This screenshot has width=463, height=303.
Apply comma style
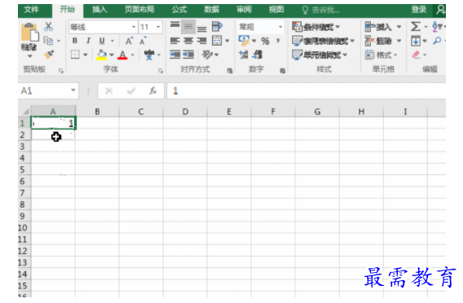click(x=278, y=41)
